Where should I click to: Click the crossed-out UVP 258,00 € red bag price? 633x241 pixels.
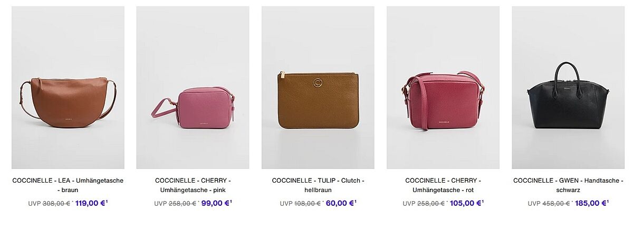click(424, 204)
